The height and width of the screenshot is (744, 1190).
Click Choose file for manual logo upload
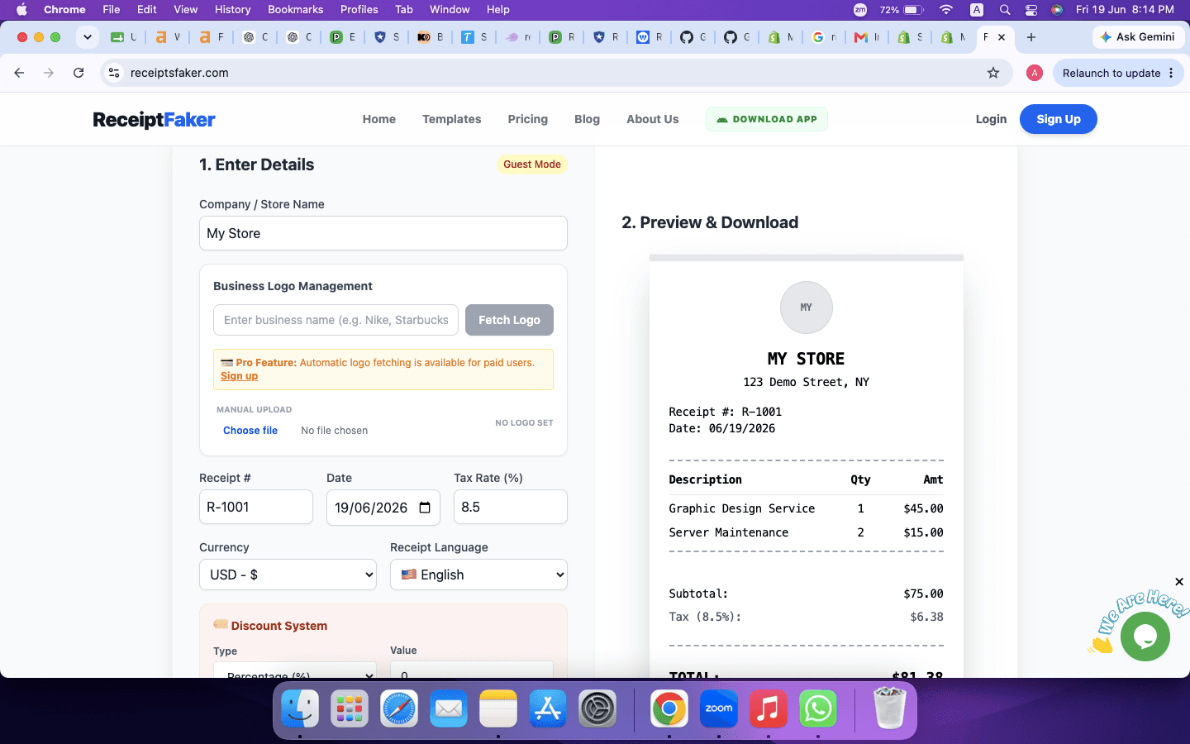250,431
